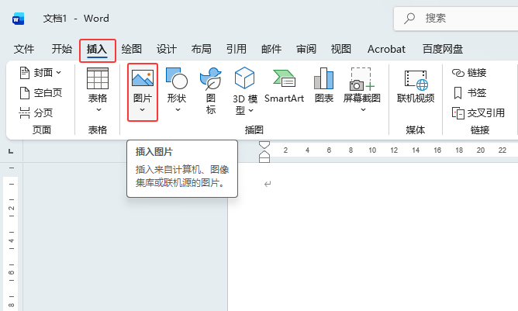Insert a SmartArt graphic
518x311 pixels.
click(284, 86)
